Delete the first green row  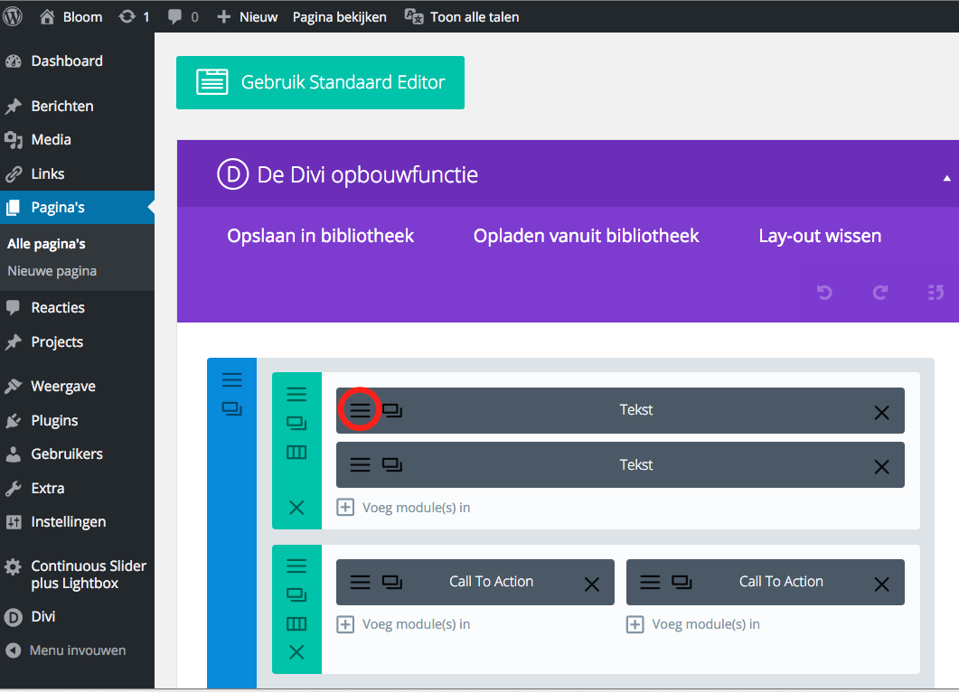[296, 508]
